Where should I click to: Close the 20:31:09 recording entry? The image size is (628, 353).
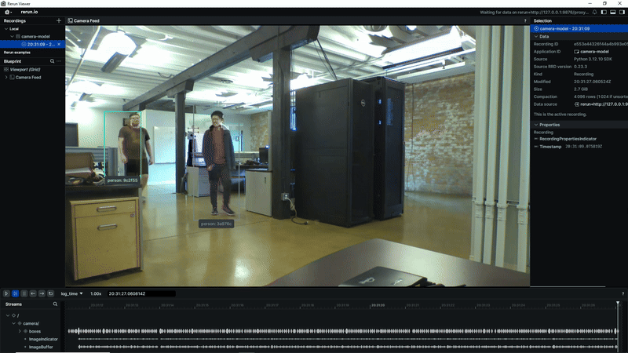point(59,44)
